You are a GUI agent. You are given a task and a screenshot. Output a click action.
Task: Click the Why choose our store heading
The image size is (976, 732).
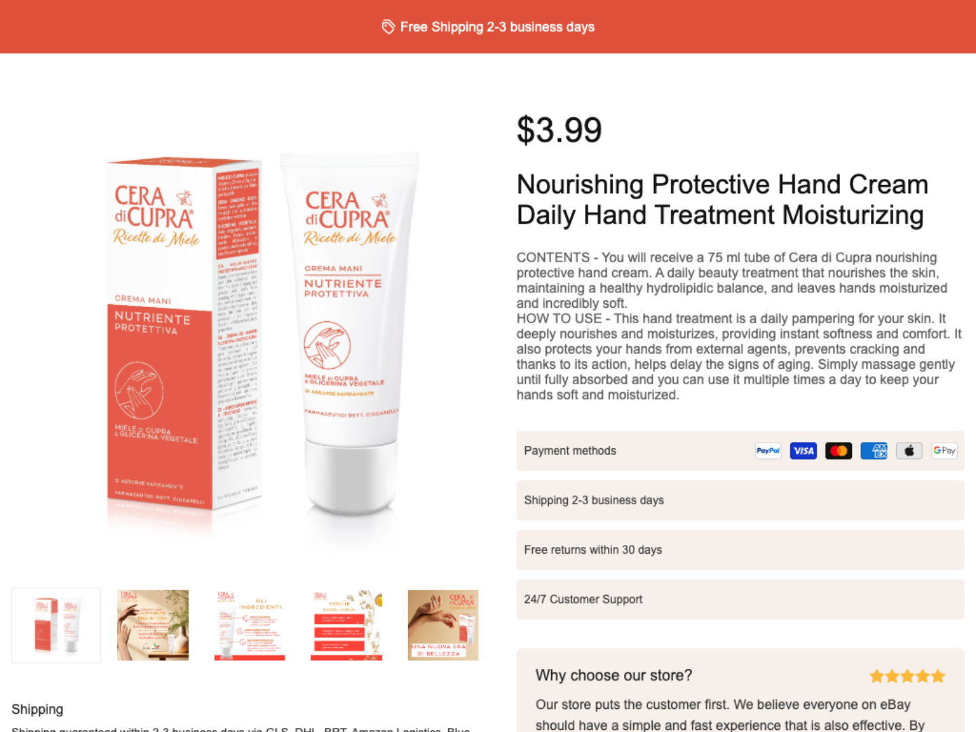(x=614, y=675)
